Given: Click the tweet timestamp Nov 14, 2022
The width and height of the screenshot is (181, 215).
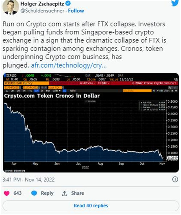Looking at the screenshot, I should (x=40, y=180).
